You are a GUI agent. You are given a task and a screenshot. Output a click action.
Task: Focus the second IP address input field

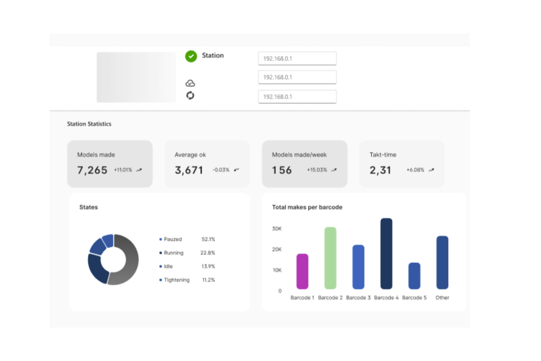297,77
